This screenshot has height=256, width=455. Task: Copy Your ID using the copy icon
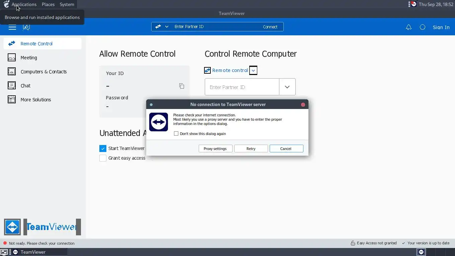(x=182, y=86)
